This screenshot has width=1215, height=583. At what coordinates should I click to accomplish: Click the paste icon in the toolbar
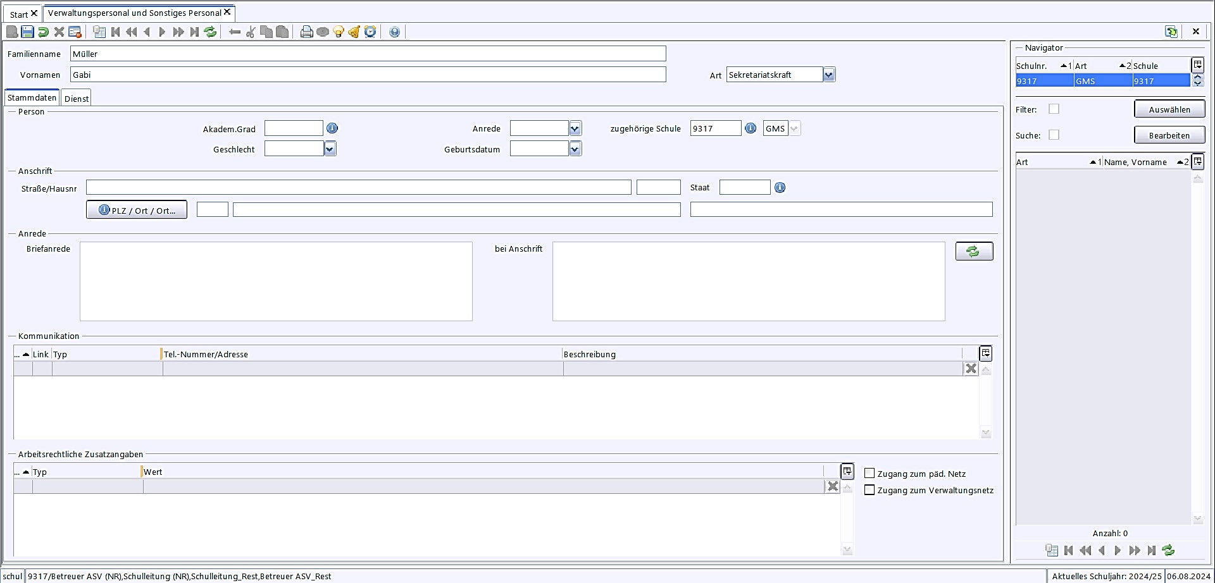(282, 32)
